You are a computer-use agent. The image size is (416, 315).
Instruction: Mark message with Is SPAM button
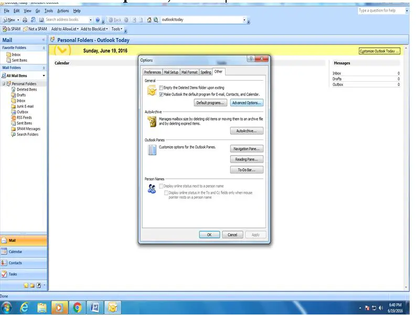(12, 29)
